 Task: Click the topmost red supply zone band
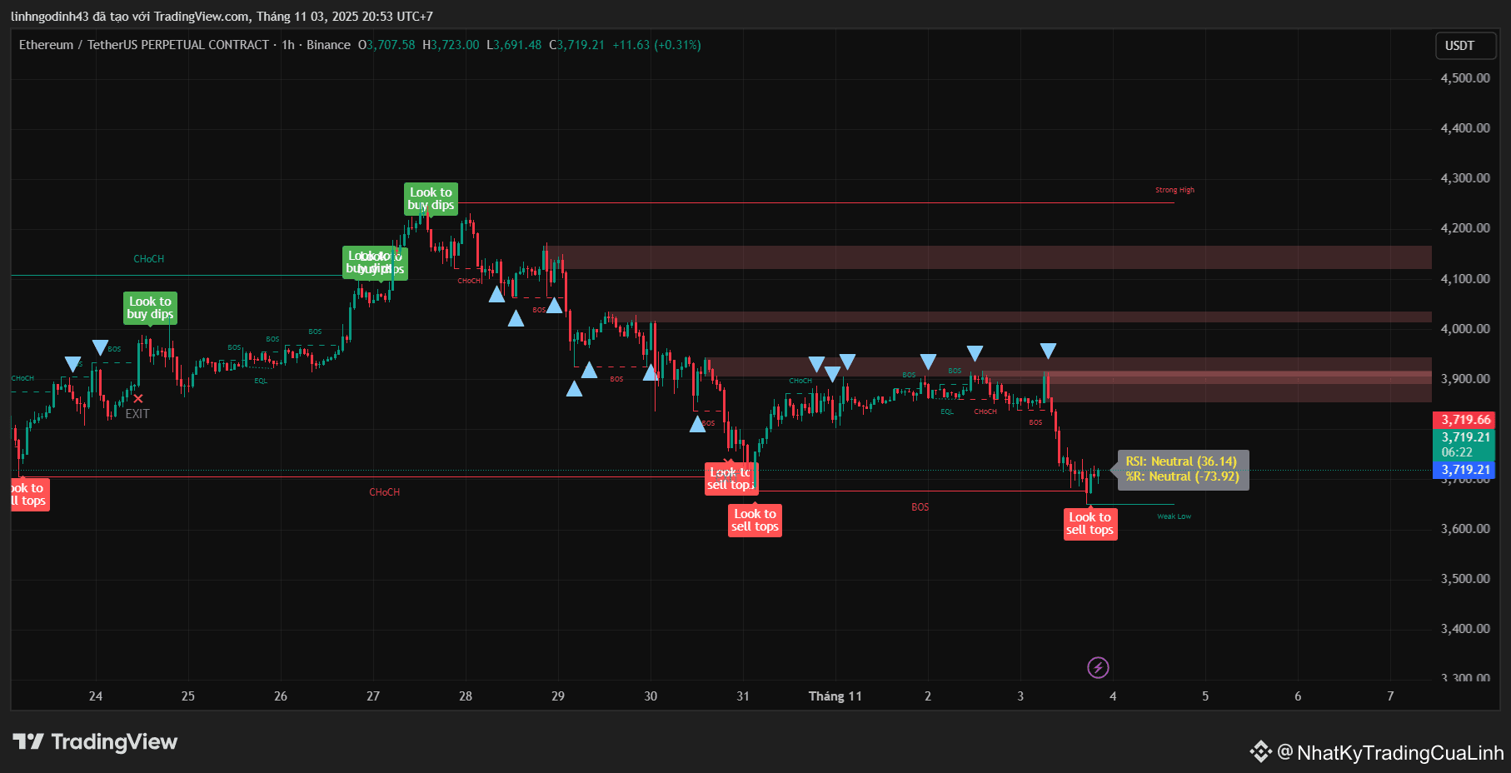pos(989,257)
